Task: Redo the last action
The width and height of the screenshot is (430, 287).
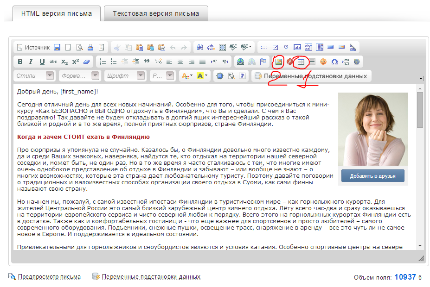Action: (x=184, y=47)
